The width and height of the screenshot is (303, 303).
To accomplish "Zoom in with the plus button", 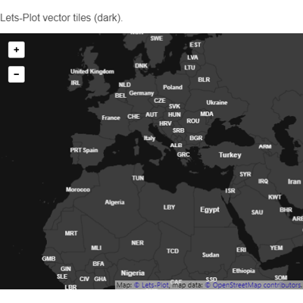I will point(17,50).
